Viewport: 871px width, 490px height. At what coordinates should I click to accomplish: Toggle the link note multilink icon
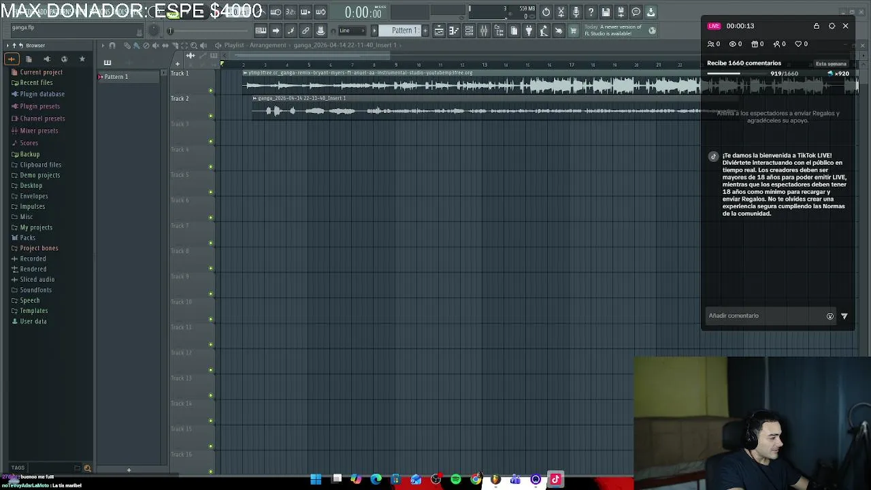pyautogui.click(x=306, y=31)
